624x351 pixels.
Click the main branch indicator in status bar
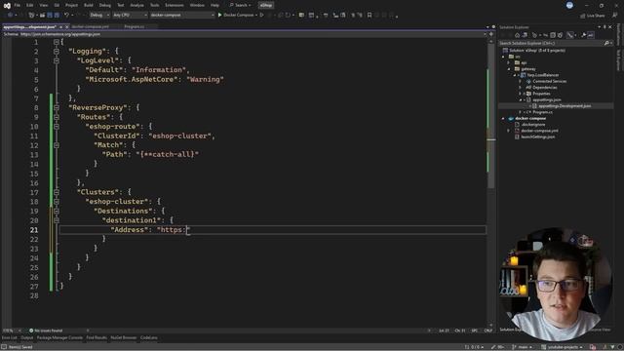tap(523, 347)
